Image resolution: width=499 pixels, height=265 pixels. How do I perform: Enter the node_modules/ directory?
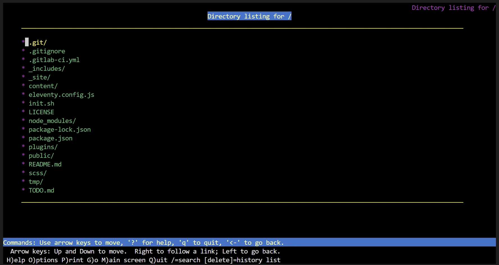[52, 121]
